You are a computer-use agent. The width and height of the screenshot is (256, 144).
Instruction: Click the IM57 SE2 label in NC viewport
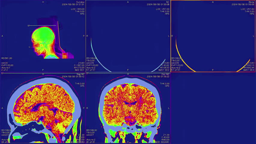pyautogui.click(x=164, y=70)
